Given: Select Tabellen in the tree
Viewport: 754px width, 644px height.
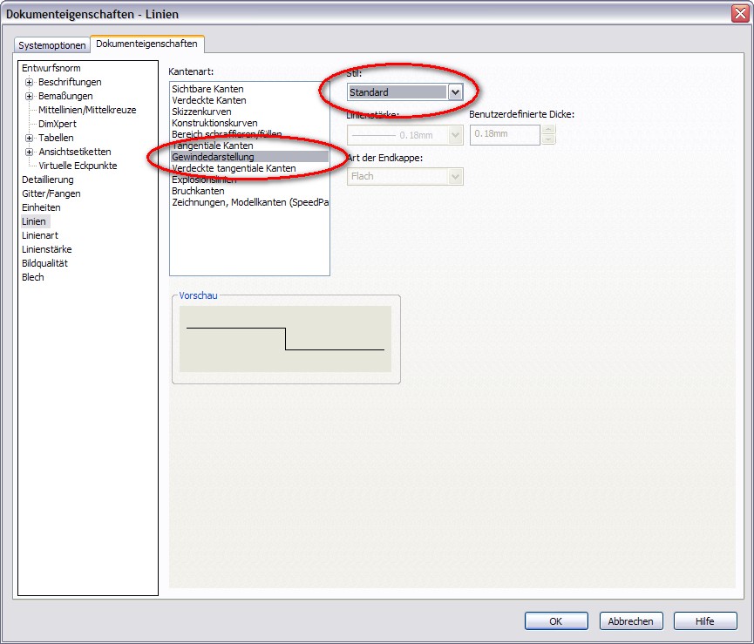Looking at the screenshot, I should pyautogui.click(x=56, y=138).
